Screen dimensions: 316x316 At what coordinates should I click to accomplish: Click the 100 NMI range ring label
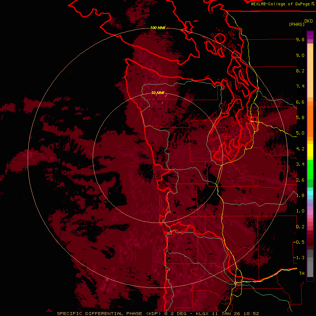158,28
